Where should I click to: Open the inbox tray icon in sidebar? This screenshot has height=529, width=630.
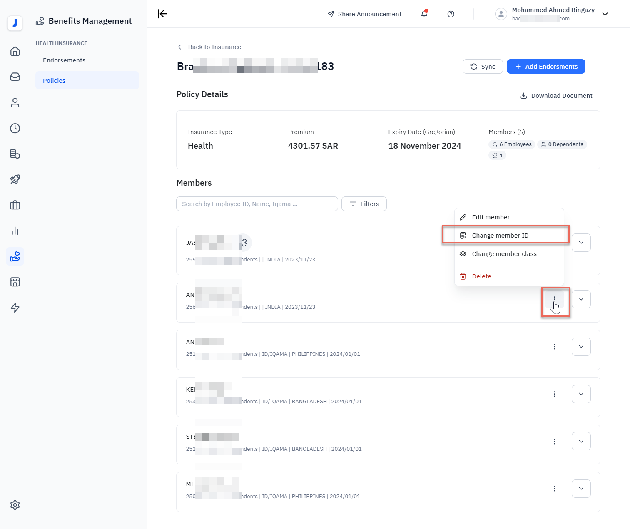15,77
